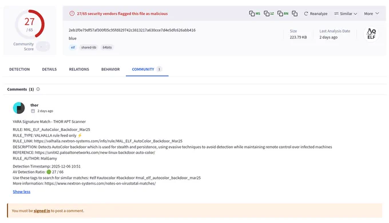Image resolution: width=389 pixels, height=223 pixels.
Task: Click the file name blue
Action: click(73, 38)
